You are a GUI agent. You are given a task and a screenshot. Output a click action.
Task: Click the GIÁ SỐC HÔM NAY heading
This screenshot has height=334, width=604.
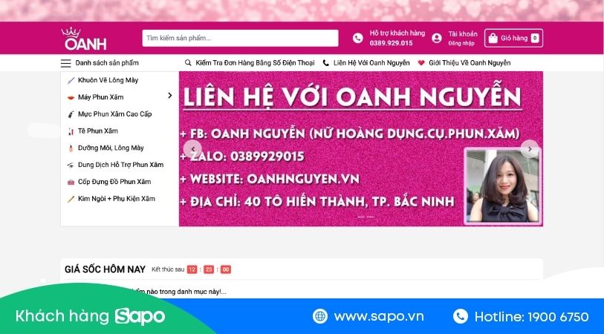coord(105,269)
